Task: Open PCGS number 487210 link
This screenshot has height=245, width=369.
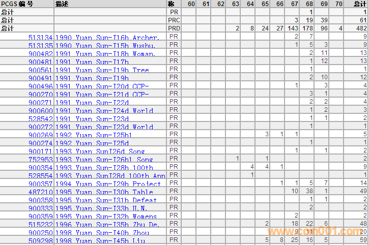Action: tap(40, 192)
